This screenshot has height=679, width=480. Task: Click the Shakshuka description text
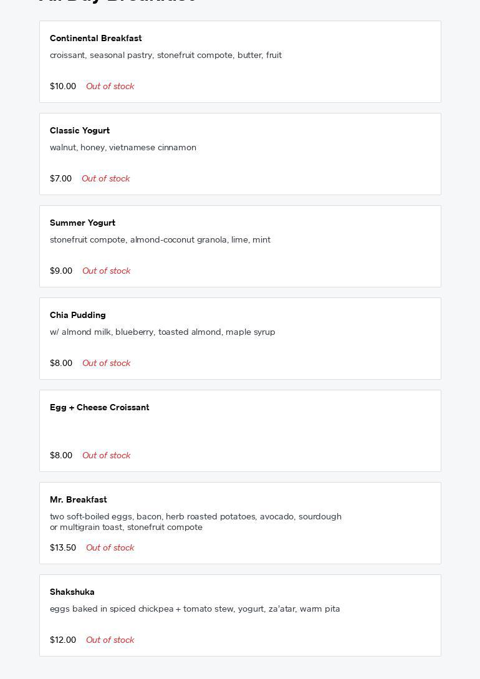[x=195, y=609]
